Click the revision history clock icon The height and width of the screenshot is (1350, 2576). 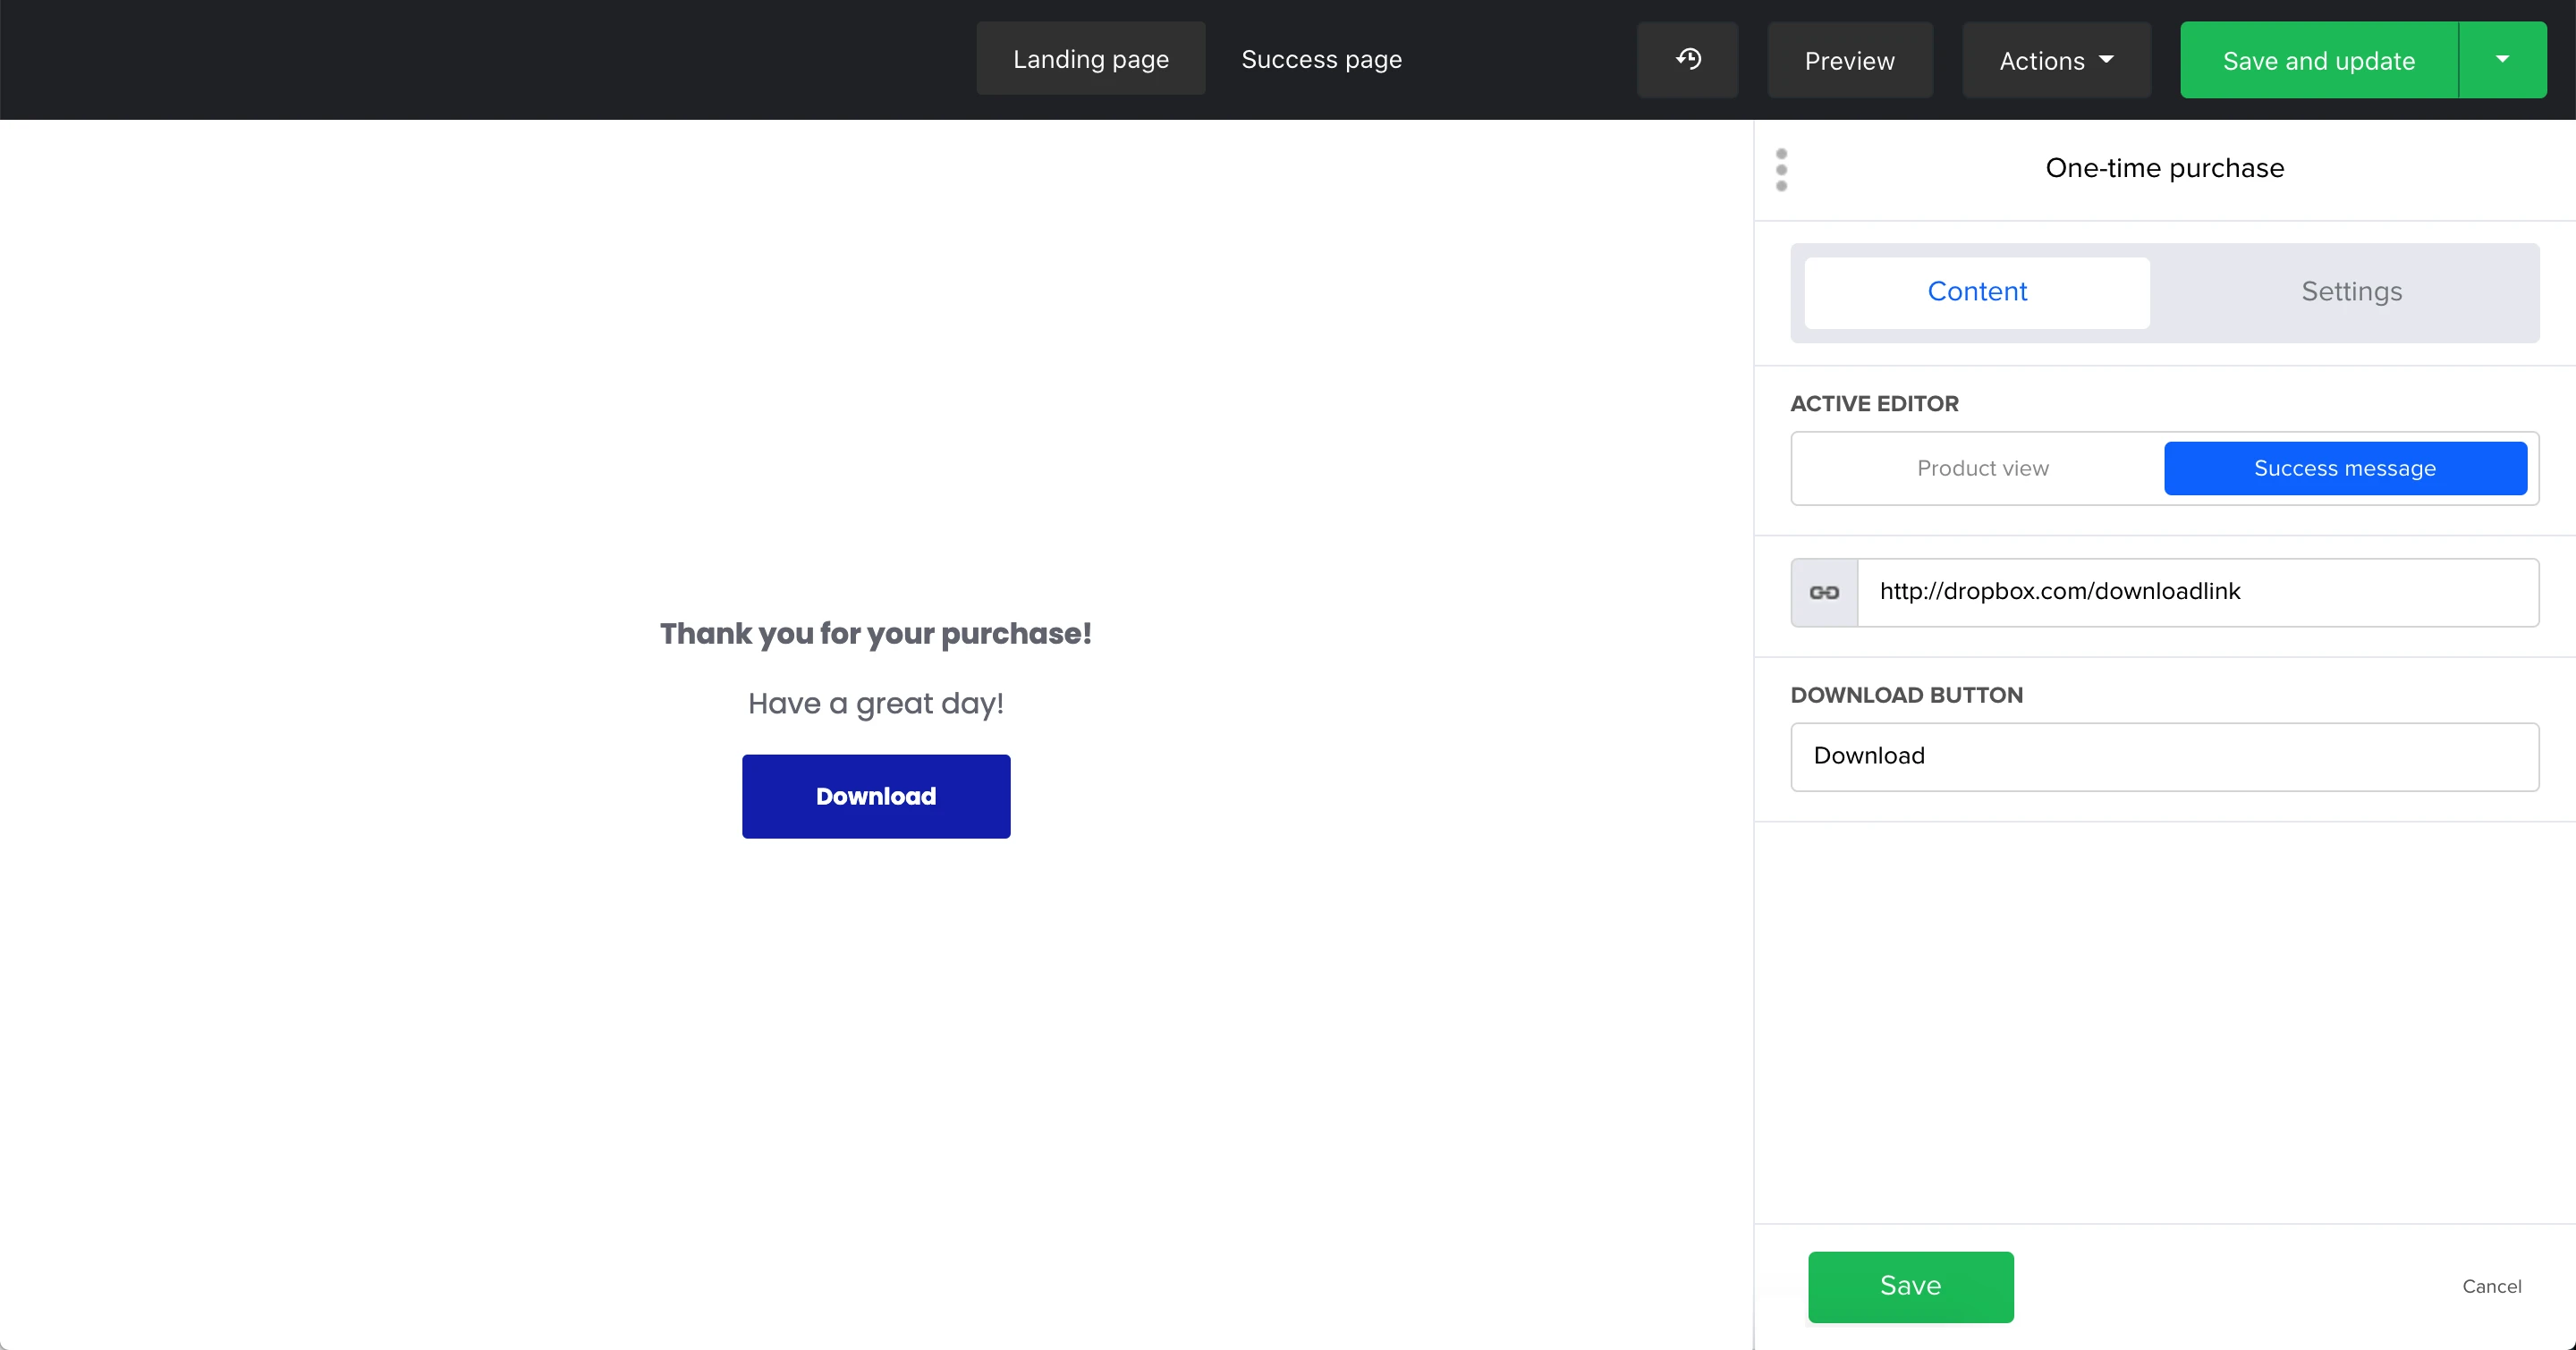[x=1687, y=60]
